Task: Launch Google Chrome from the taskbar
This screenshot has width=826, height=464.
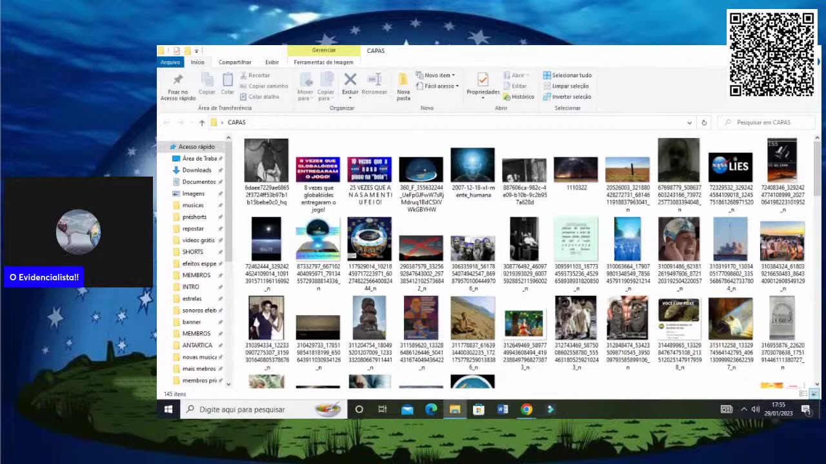Action: pos(527,409)
